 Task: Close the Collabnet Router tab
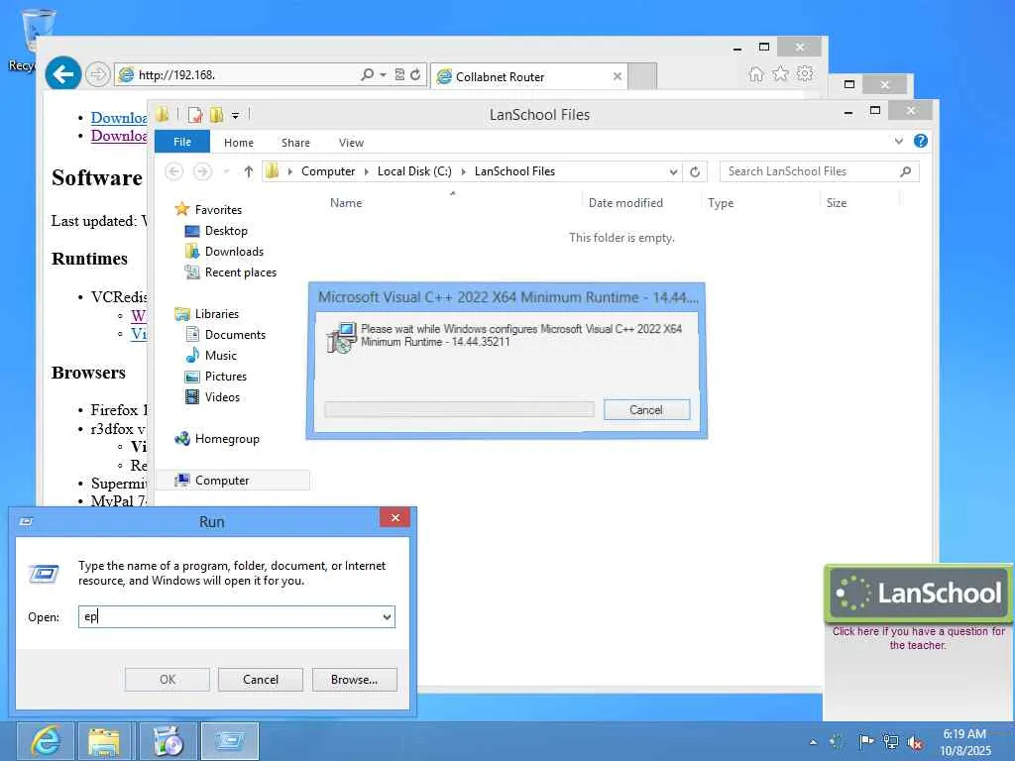pyautogui.click(x=617, y=76)
